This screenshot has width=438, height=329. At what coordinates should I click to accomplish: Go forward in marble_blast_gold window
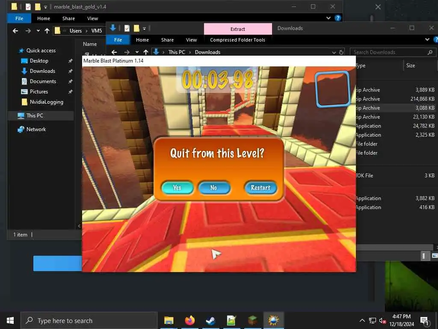coord(28,31)
